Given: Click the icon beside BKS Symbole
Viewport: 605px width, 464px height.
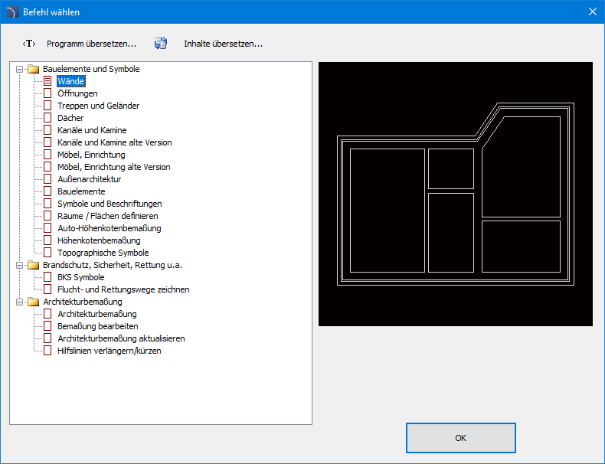Looking at the screenshot, I should tap(47, 277).
